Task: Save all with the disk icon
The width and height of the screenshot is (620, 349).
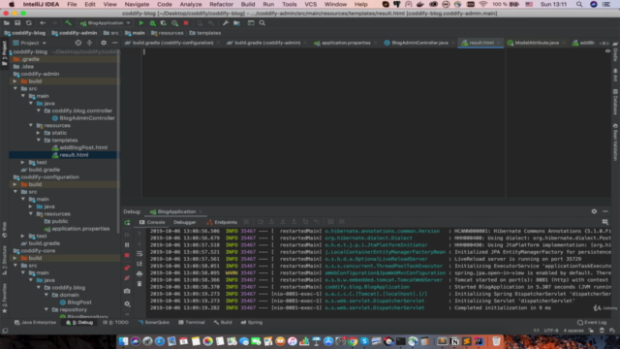Action: click(x=17, y=23)
